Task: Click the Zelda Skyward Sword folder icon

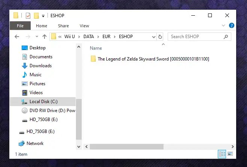Action: click(93, 59)
